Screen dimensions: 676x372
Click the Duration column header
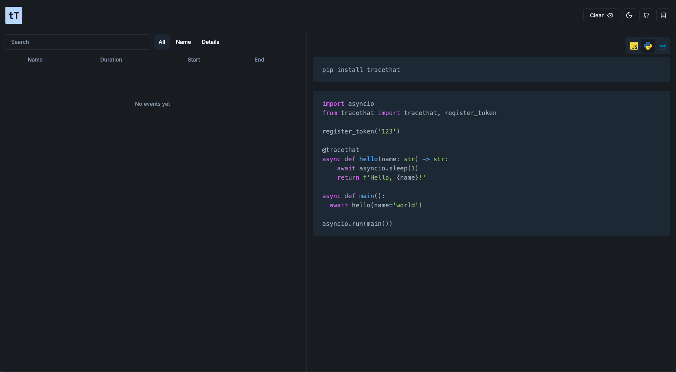tap(111, 60)
